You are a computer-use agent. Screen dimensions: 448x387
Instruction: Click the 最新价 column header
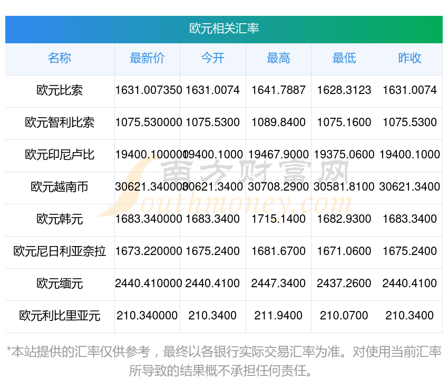click(147, 58)
